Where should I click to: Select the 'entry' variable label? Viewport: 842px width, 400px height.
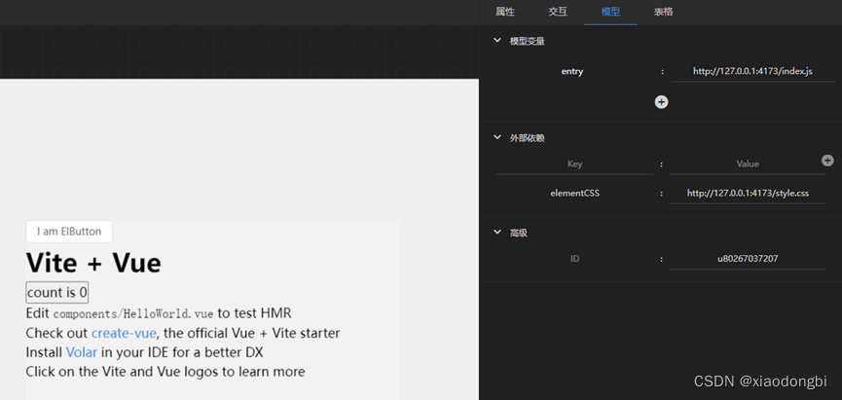[x=572, y=71]
